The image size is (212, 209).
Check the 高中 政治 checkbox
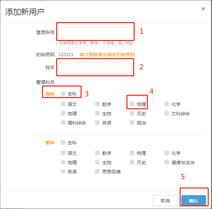tap(132, 123)
